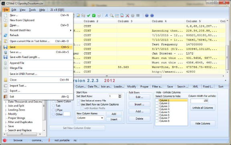
Task: Choose Save in the File menu
Action: 38,47
